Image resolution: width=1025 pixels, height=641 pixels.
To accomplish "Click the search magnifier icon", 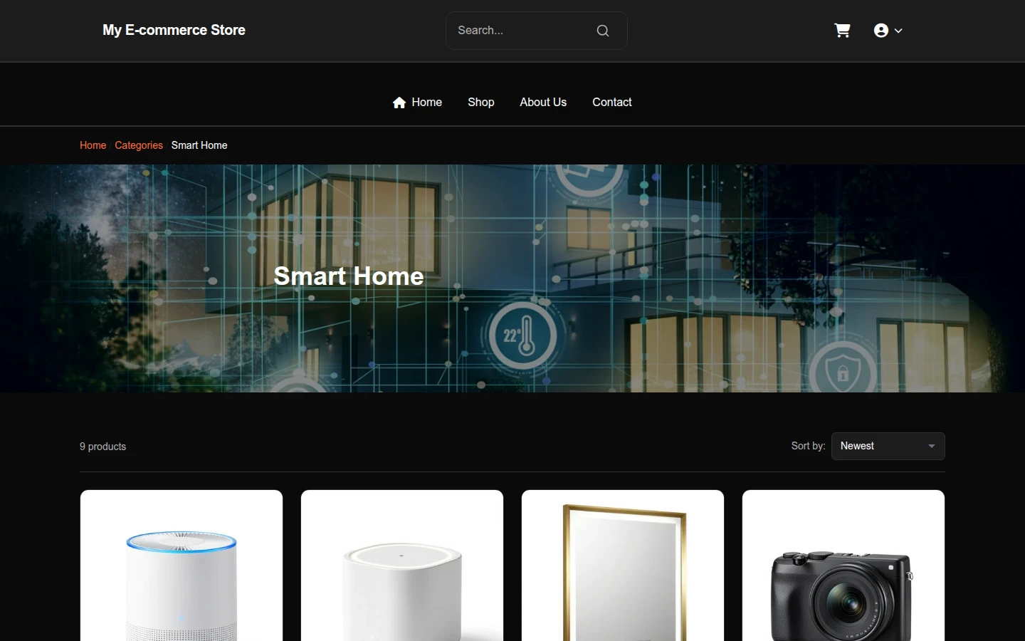I will [603, 31].
